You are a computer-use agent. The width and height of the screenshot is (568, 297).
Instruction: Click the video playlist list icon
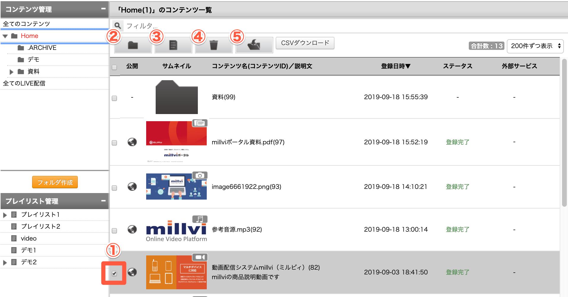14,238
